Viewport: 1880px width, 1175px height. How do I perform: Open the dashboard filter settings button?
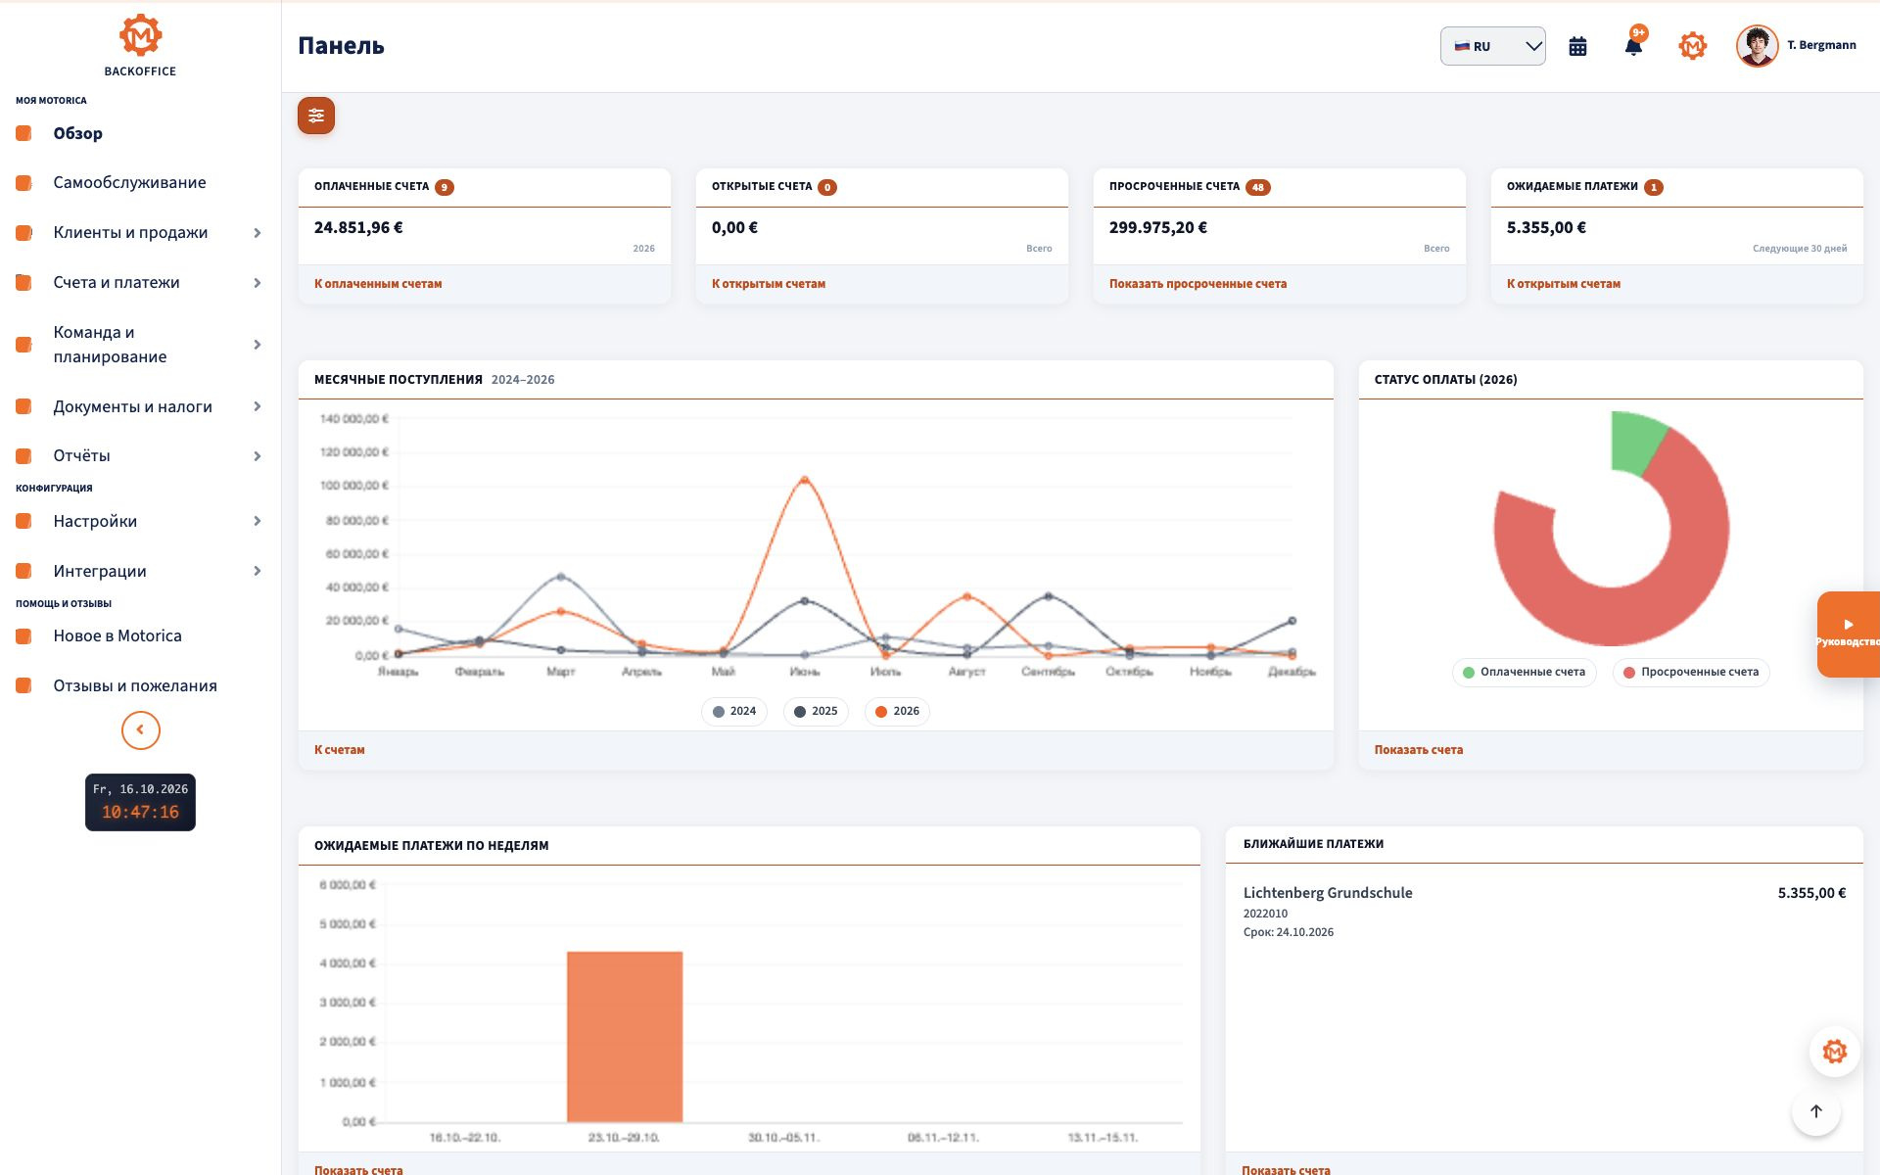(x=316, y=116)
